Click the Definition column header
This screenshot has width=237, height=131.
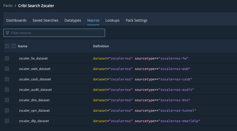tap(101, 46)
